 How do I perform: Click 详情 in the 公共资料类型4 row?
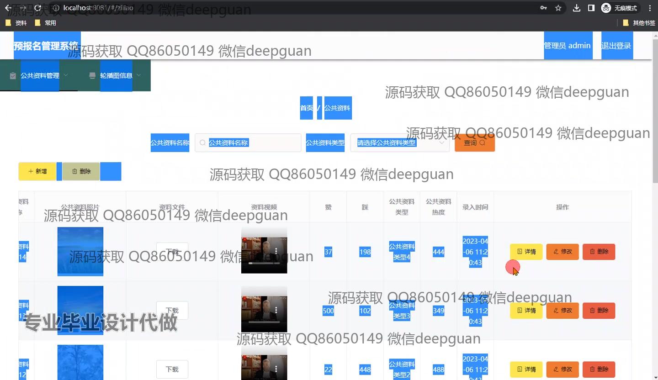pyautogui.click(x=526, y=252)
